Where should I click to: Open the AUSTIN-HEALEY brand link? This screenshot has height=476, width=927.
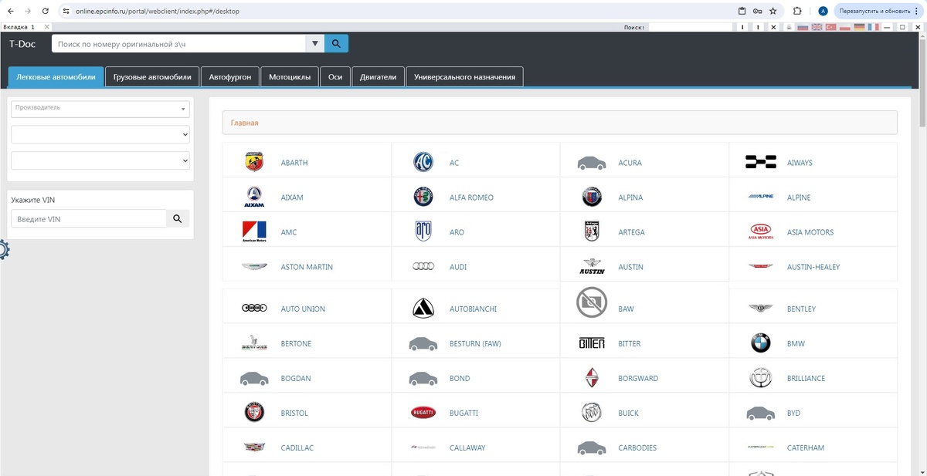813,267
